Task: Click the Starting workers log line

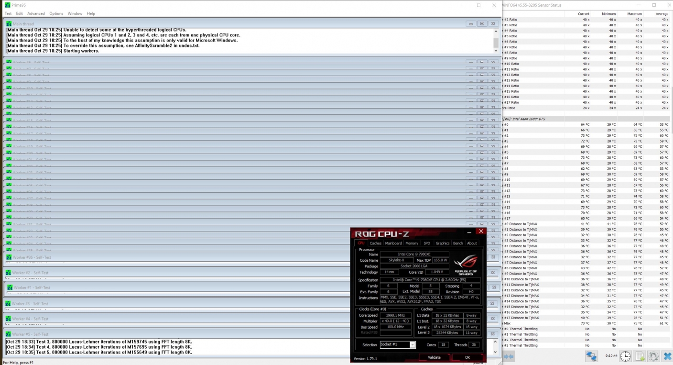Action: coord(53,51)
